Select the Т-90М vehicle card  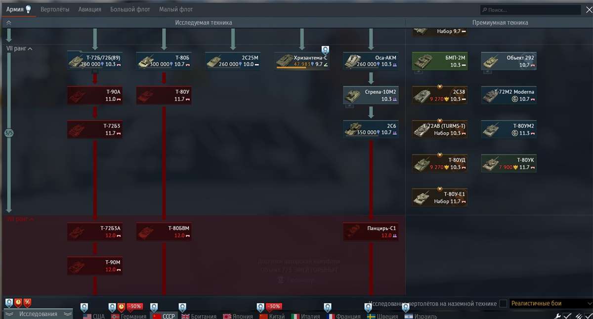tap(95, 266)
